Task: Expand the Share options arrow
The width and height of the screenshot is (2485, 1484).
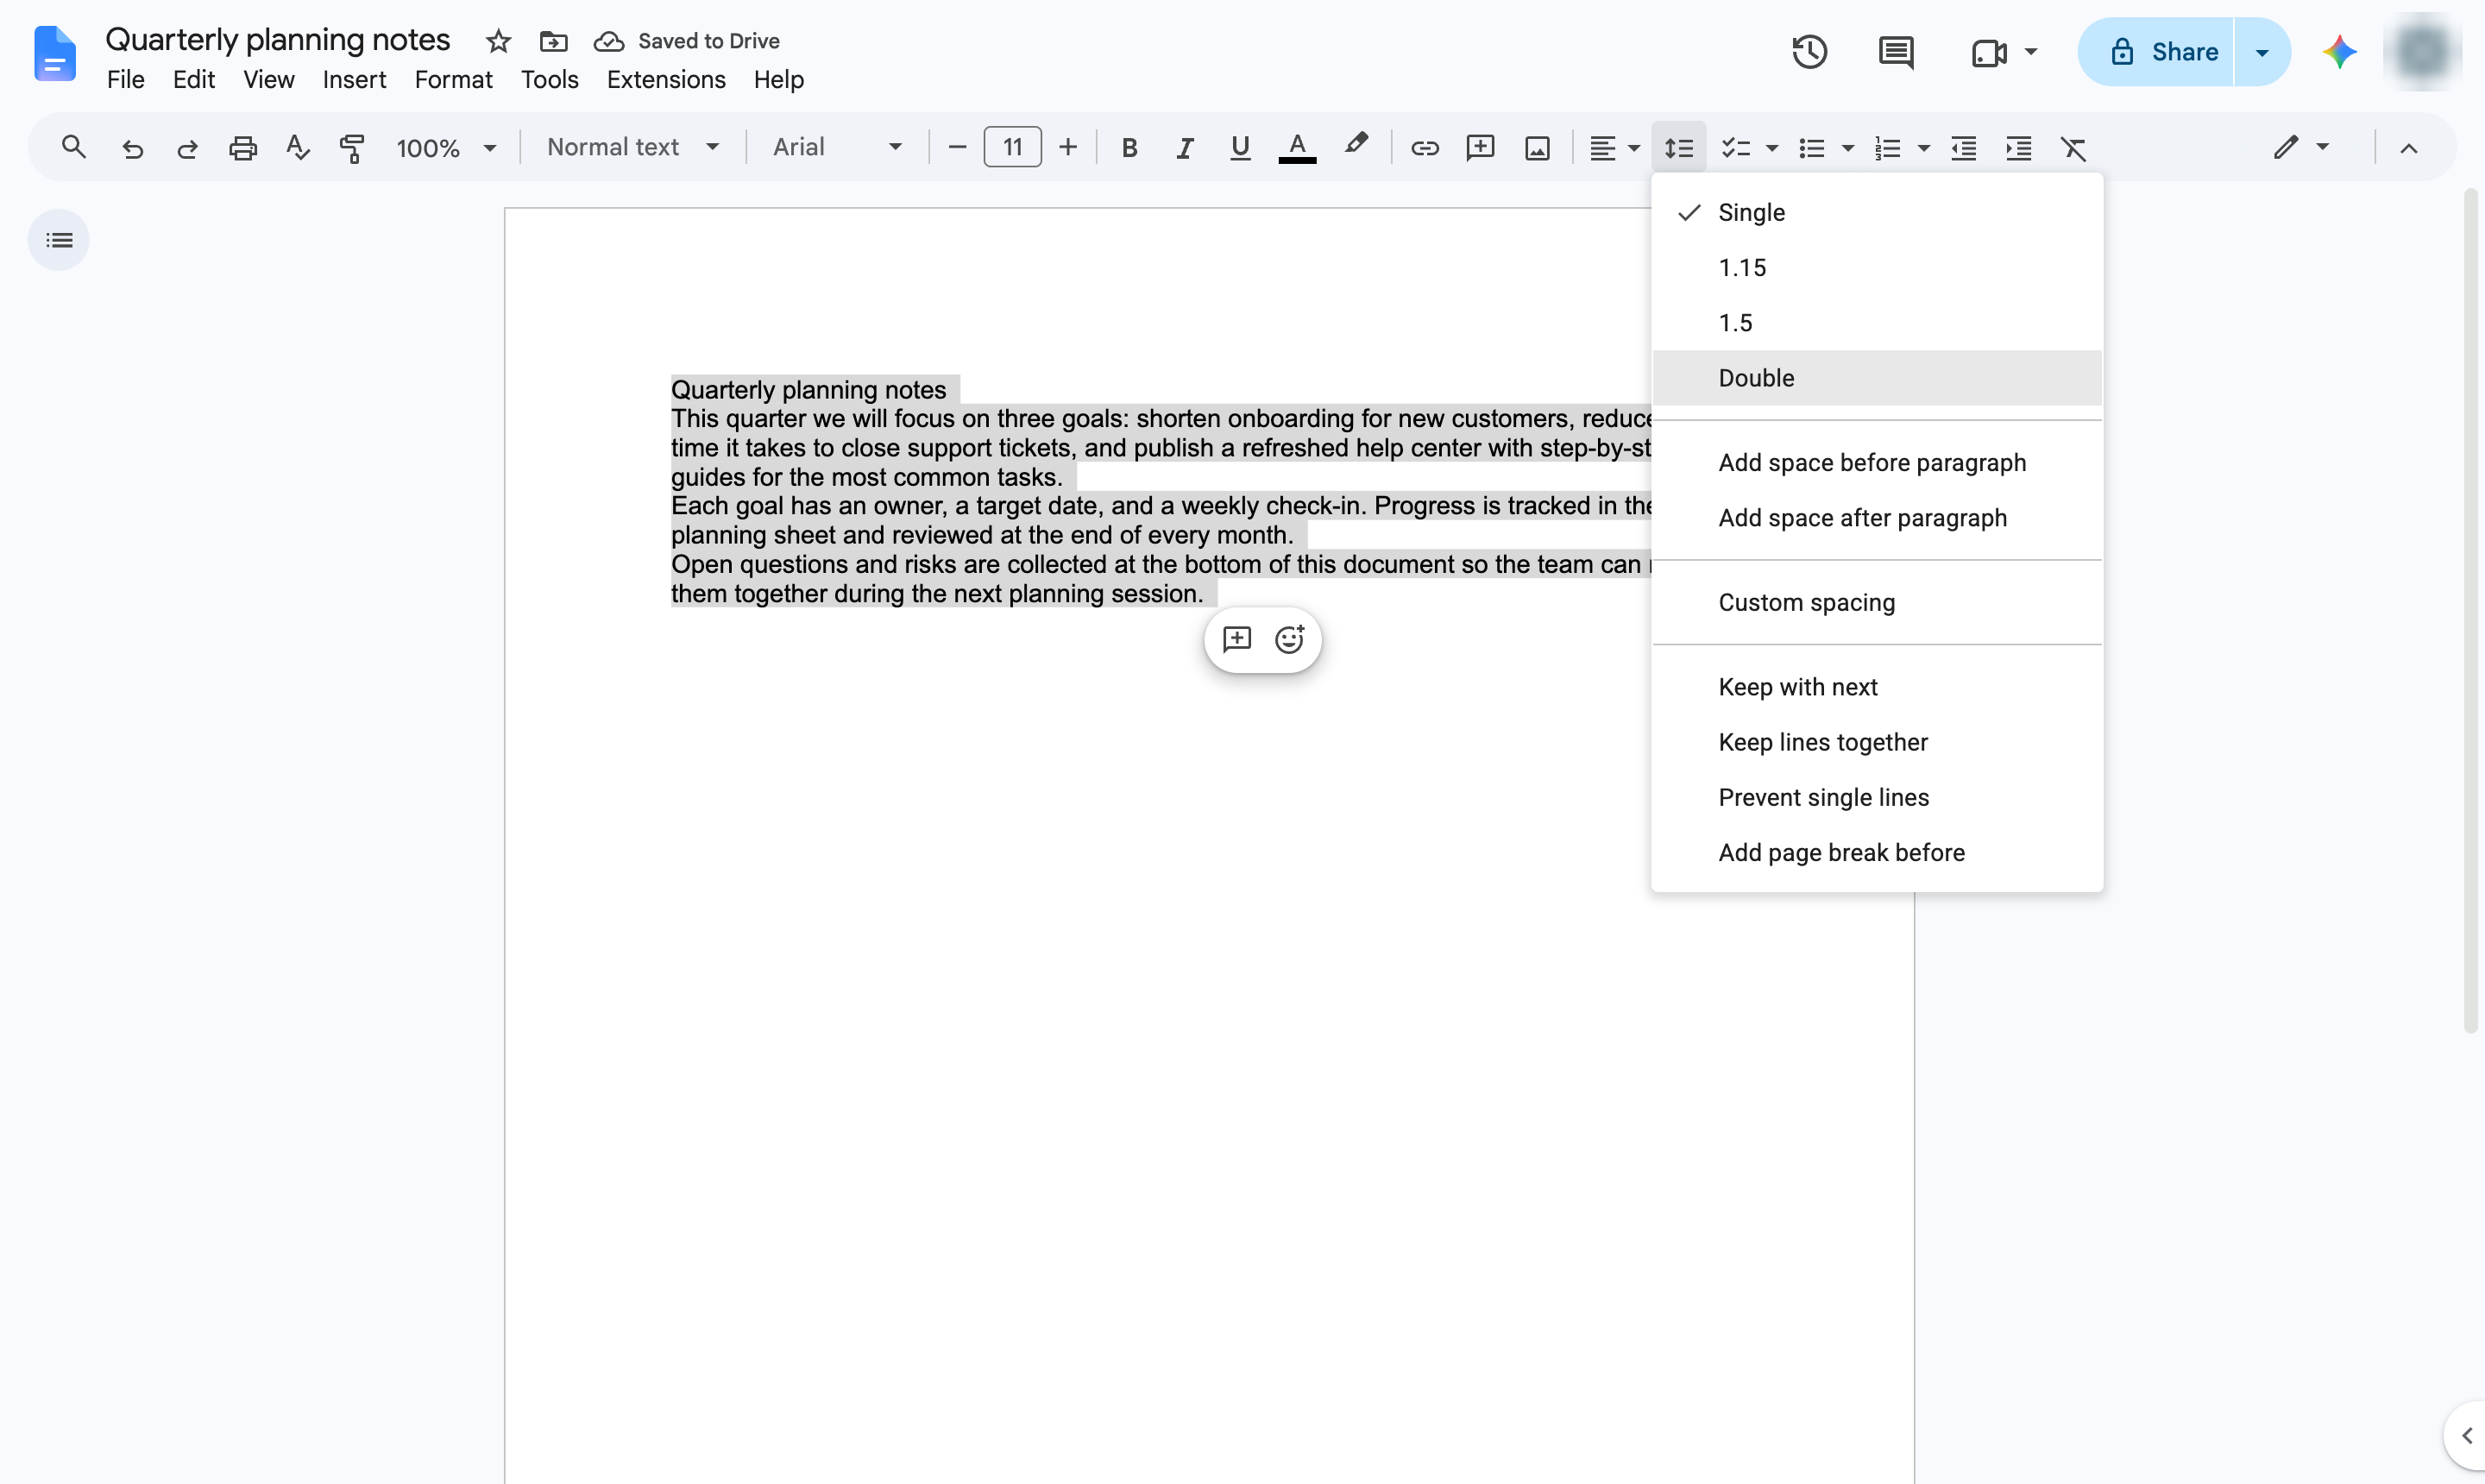Action: tap(2262, 52)
